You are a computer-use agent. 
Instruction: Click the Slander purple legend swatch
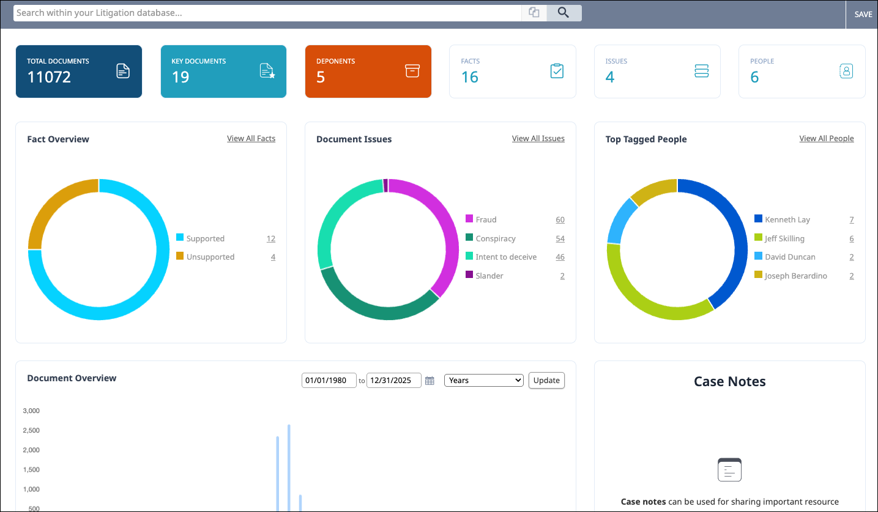[469, 274]
